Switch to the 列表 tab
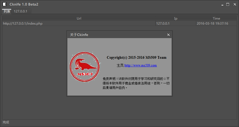Viewport: 239px width, 127px height. pyautogui.click(x=7, y=11)
